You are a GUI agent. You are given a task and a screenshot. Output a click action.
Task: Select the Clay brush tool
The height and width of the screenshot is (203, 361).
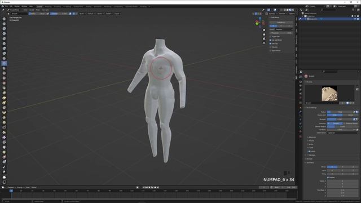pos(4,29)
